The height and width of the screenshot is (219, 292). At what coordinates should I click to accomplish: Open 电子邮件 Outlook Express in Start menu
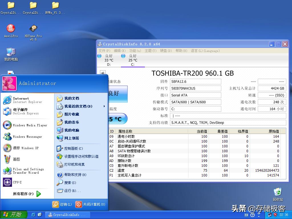[27, 111]
